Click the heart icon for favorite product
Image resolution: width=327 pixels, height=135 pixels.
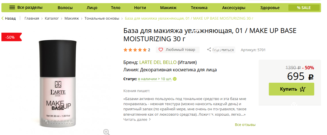tap(161, 50)
